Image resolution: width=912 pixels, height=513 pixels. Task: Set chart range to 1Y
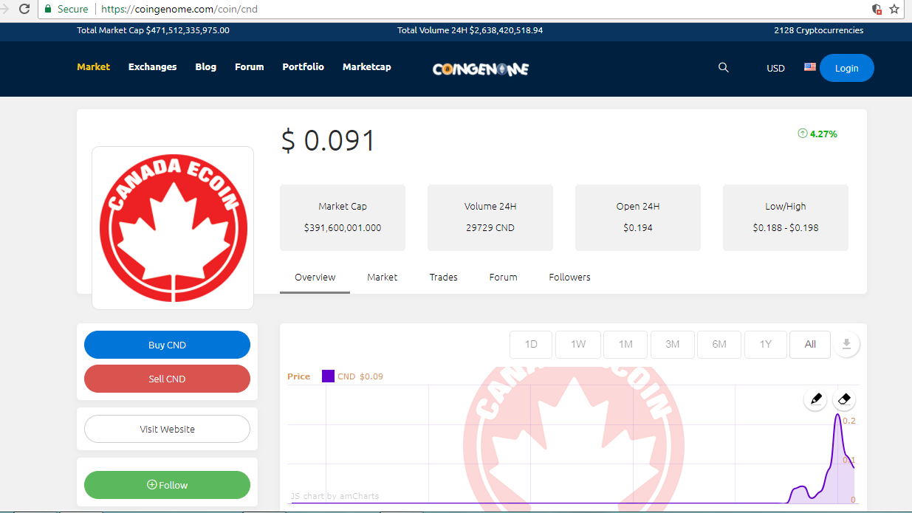pos(766,344)
